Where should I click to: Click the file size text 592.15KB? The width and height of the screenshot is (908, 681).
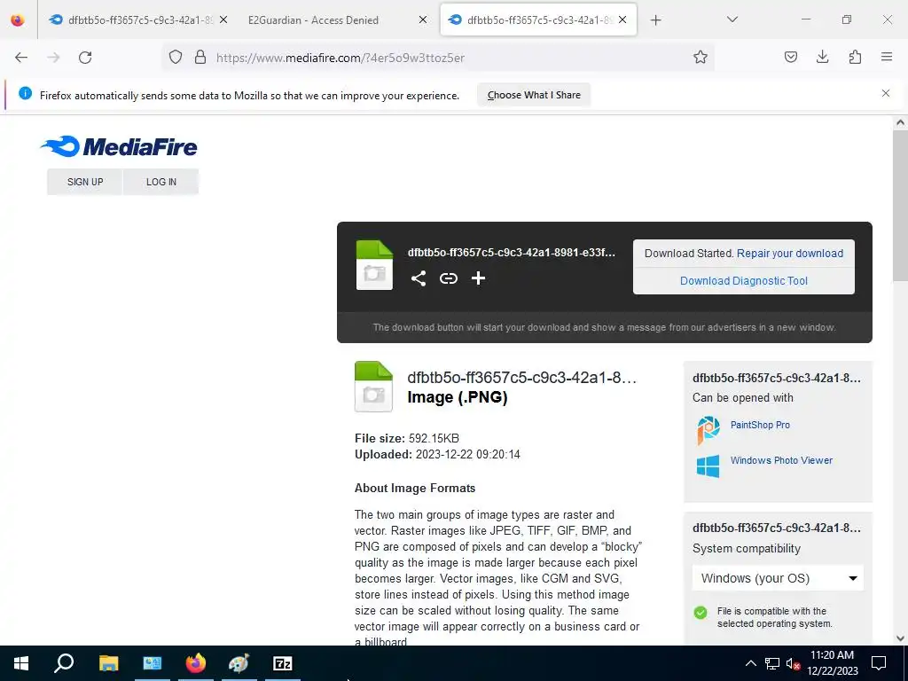pyautogui.click(x=434, y=438)
